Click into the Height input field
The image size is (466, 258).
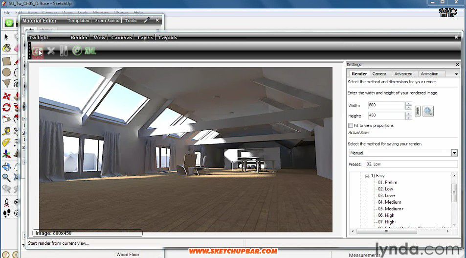coord(386,116)
